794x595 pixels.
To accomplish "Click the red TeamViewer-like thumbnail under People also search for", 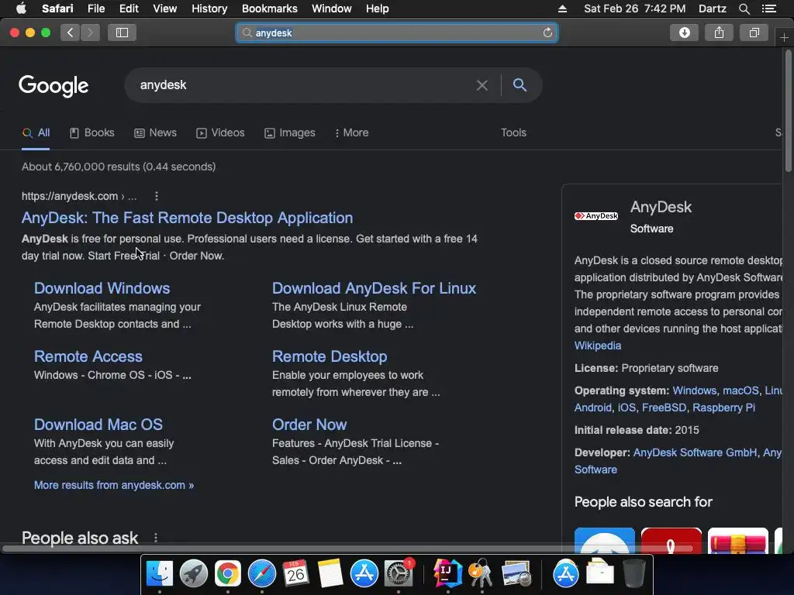I will (x=671, y=540).
